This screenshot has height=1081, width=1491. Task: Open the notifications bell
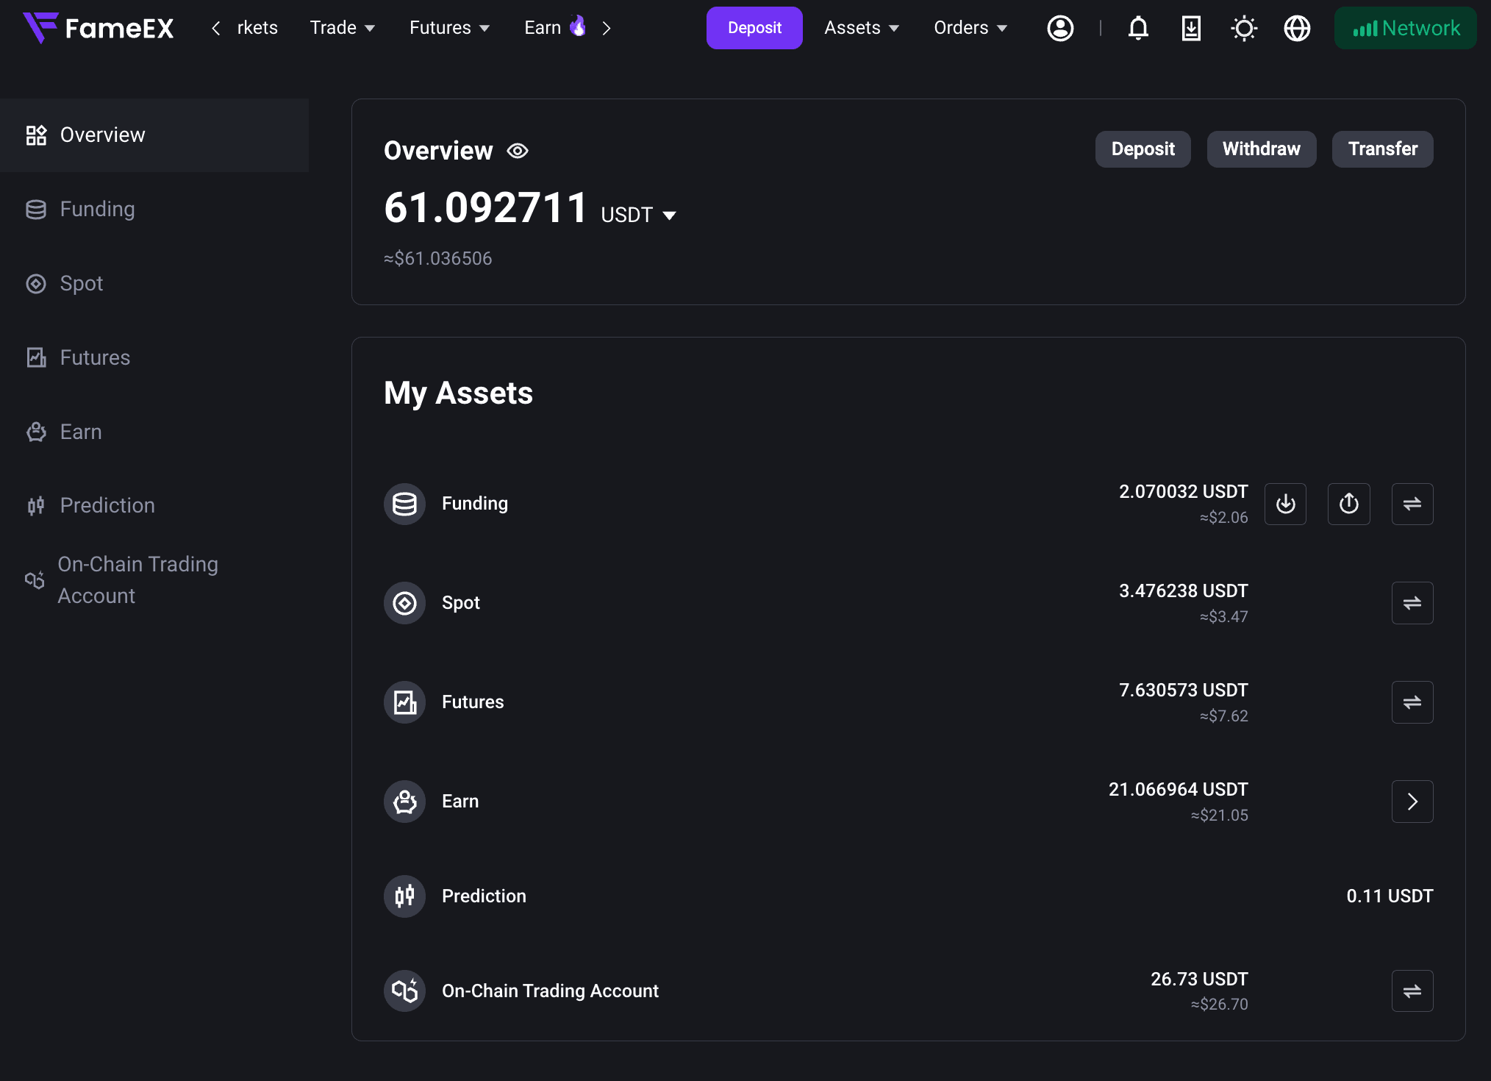[x=1138, y=28]
